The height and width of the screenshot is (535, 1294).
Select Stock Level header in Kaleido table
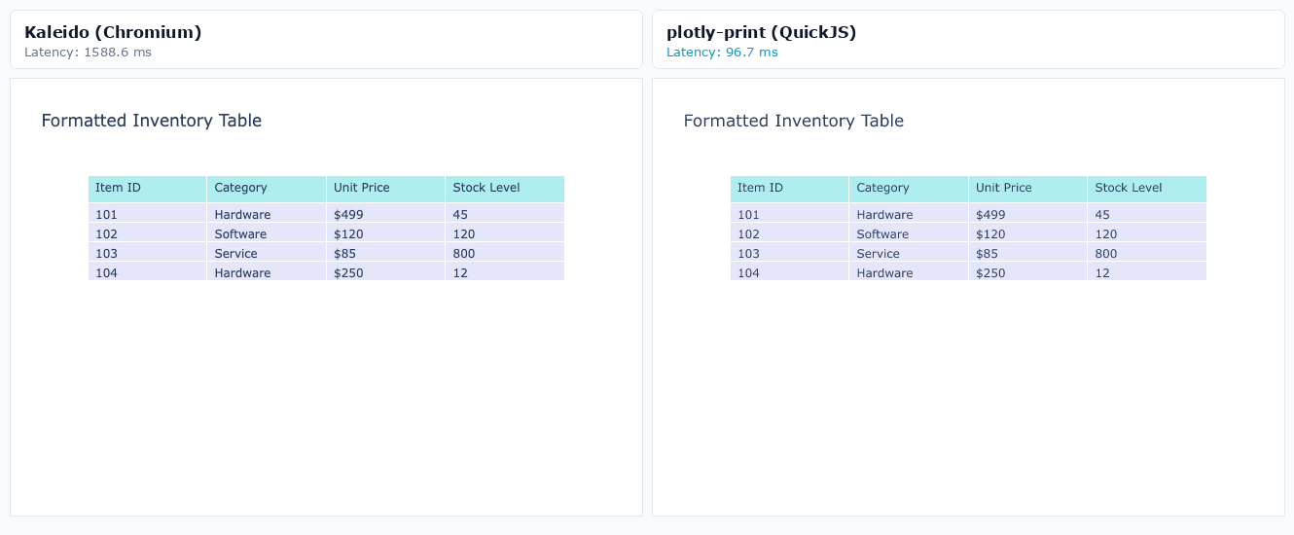[x=505, y=189]
